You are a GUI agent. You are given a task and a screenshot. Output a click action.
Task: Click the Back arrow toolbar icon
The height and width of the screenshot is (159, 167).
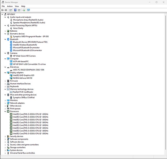2,10
